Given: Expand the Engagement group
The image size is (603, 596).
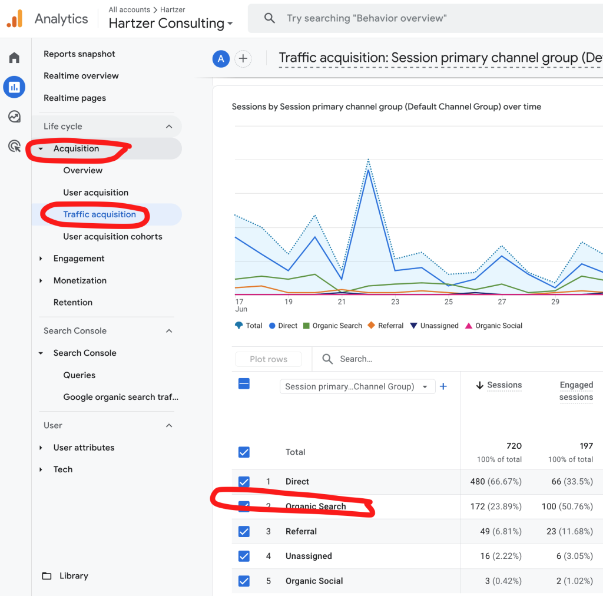Looking at the screenshot, I should coord(41,259).
